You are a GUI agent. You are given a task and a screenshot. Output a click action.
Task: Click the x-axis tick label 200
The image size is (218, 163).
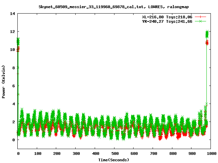[x=57, y=153]
